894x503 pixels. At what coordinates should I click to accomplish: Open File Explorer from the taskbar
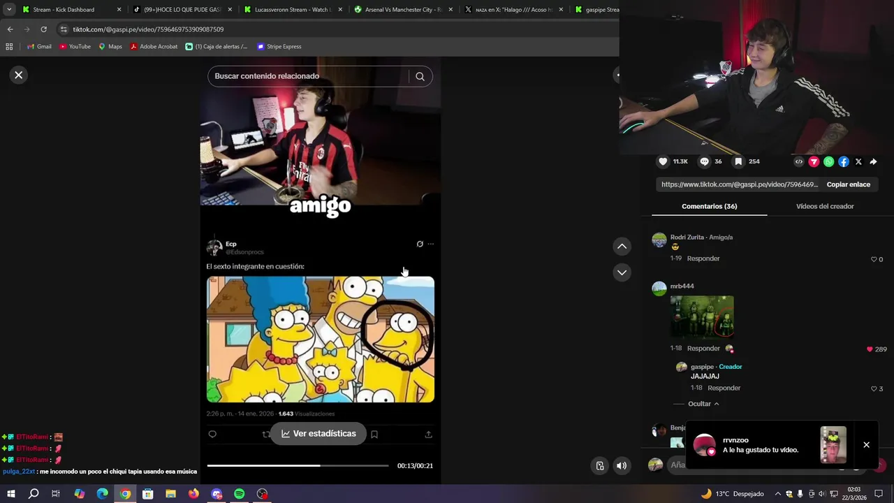170,494
